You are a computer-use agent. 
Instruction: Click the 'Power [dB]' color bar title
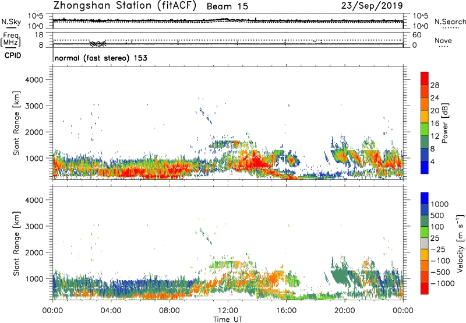tap(445, 123)
